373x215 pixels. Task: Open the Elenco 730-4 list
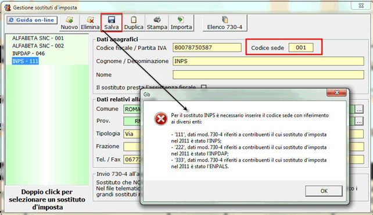click(x=225, y=23)
